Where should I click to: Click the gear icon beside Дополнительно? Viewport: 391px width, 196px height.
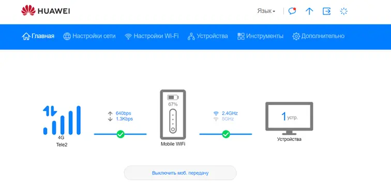point(296,36)
